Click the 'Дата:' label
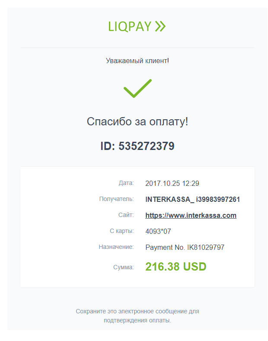Viewport: 268px width, 341px height. pos(126,183)
